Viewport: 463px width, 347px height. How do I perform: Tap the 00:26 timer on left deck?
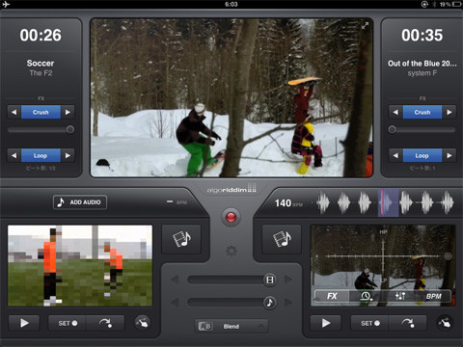tap(41, 35)
